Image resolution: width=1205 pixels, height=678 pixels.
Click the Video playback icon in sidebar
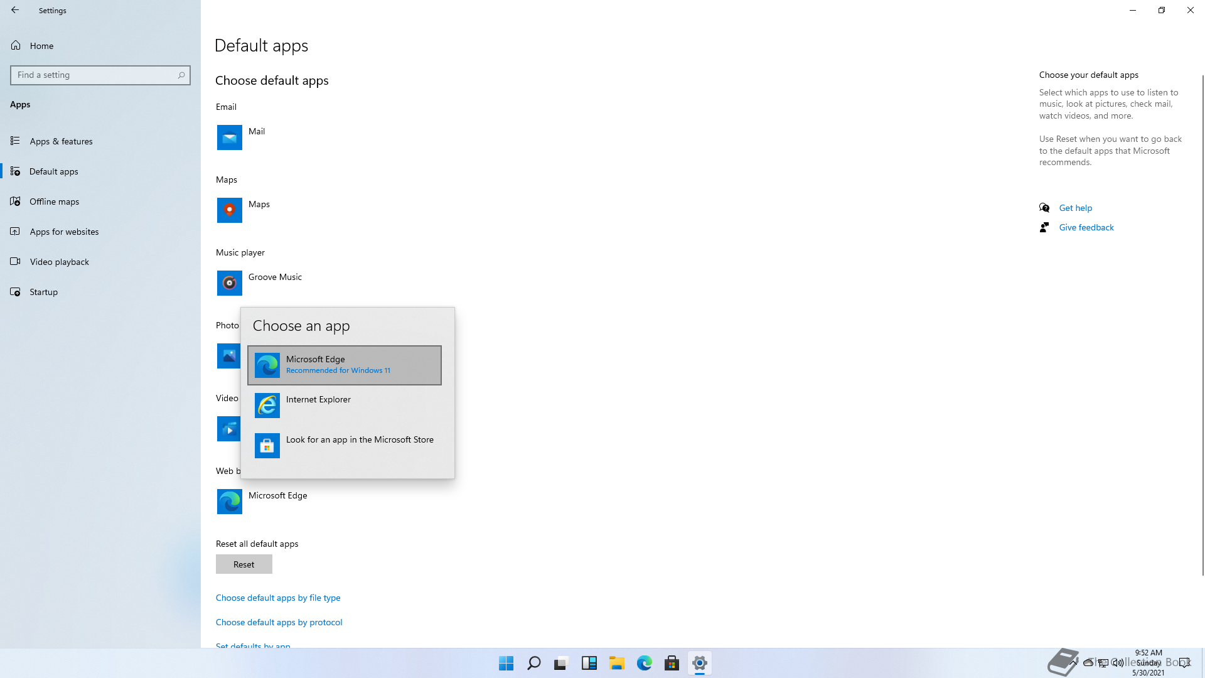point(15,262)
